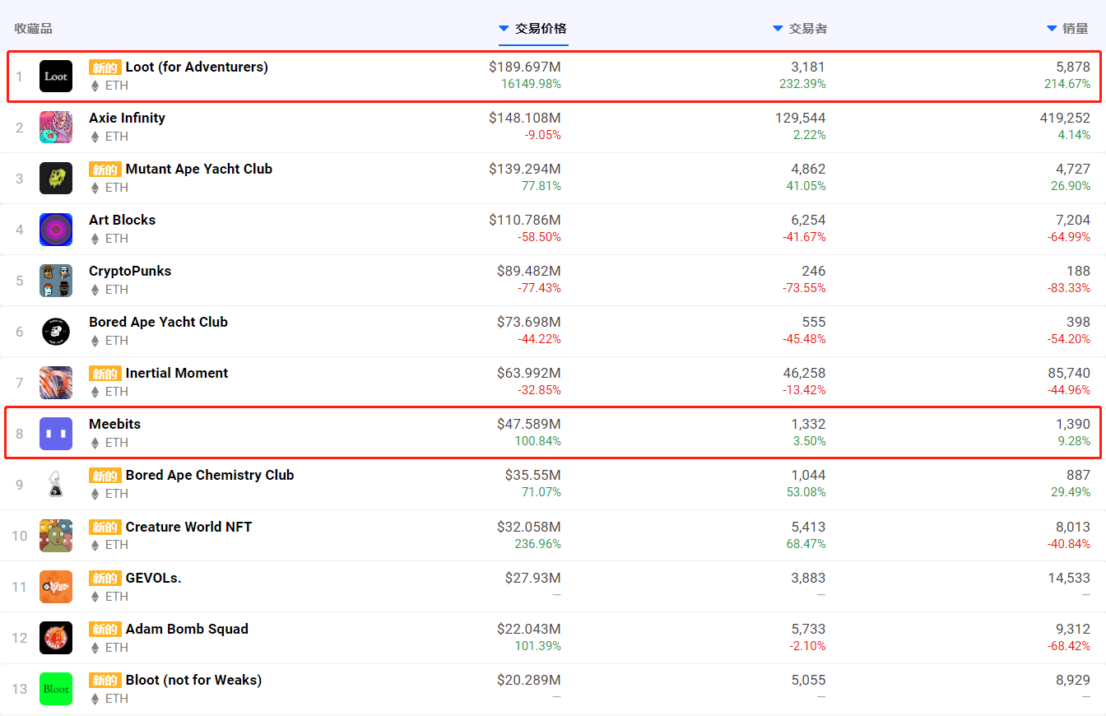This screenshot has width=1106, height=716.
Task: Click the Meebits purple icon
Action: coord(56,433)
